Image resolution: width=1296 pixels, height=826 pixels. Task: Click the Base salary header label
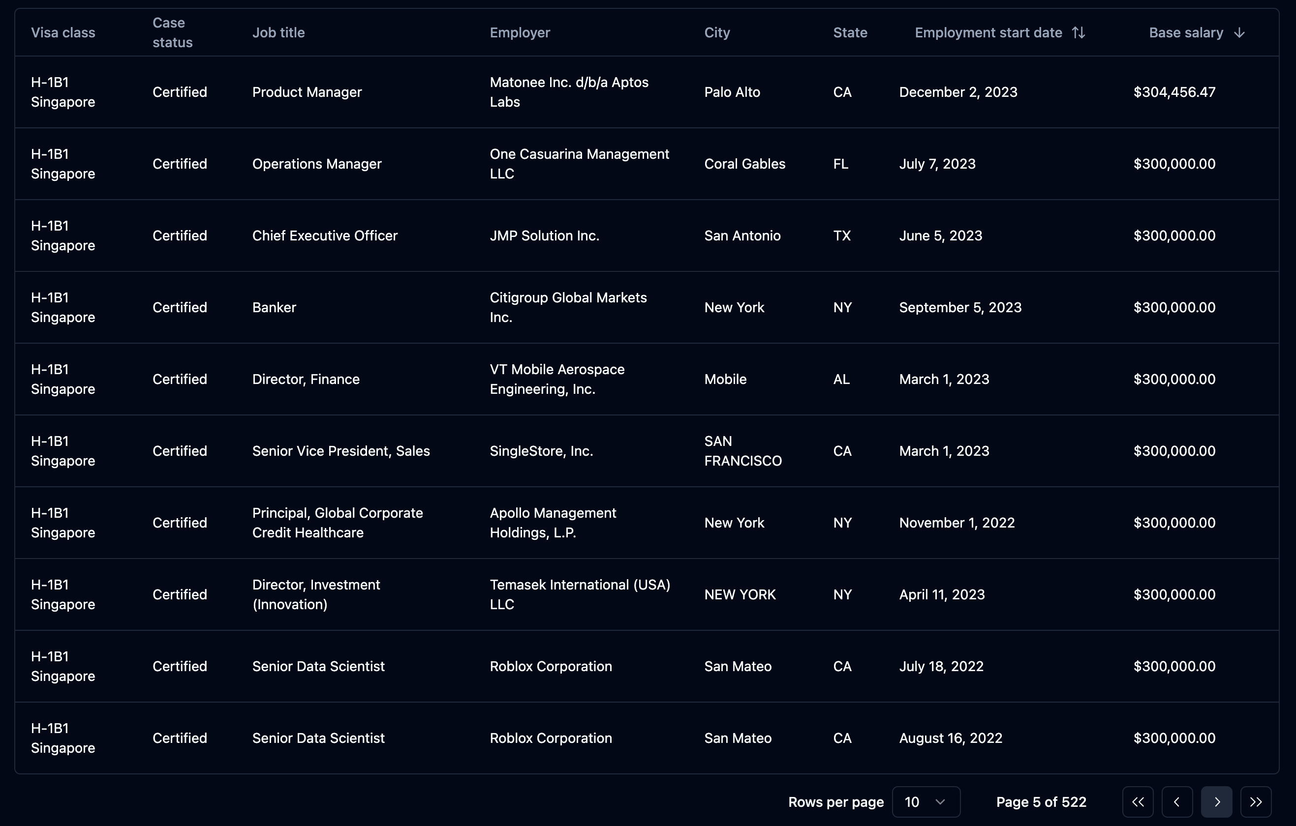1186,33
